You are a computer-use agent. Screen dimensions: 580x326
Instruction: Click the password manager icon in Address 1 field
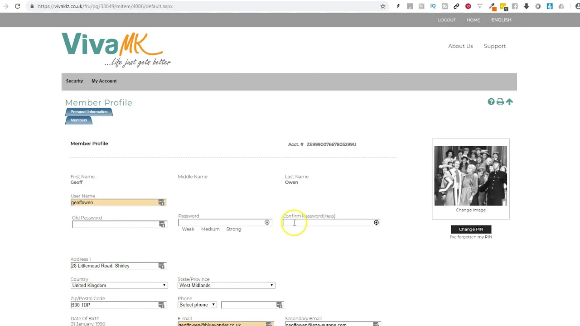(x=161, y=266)
